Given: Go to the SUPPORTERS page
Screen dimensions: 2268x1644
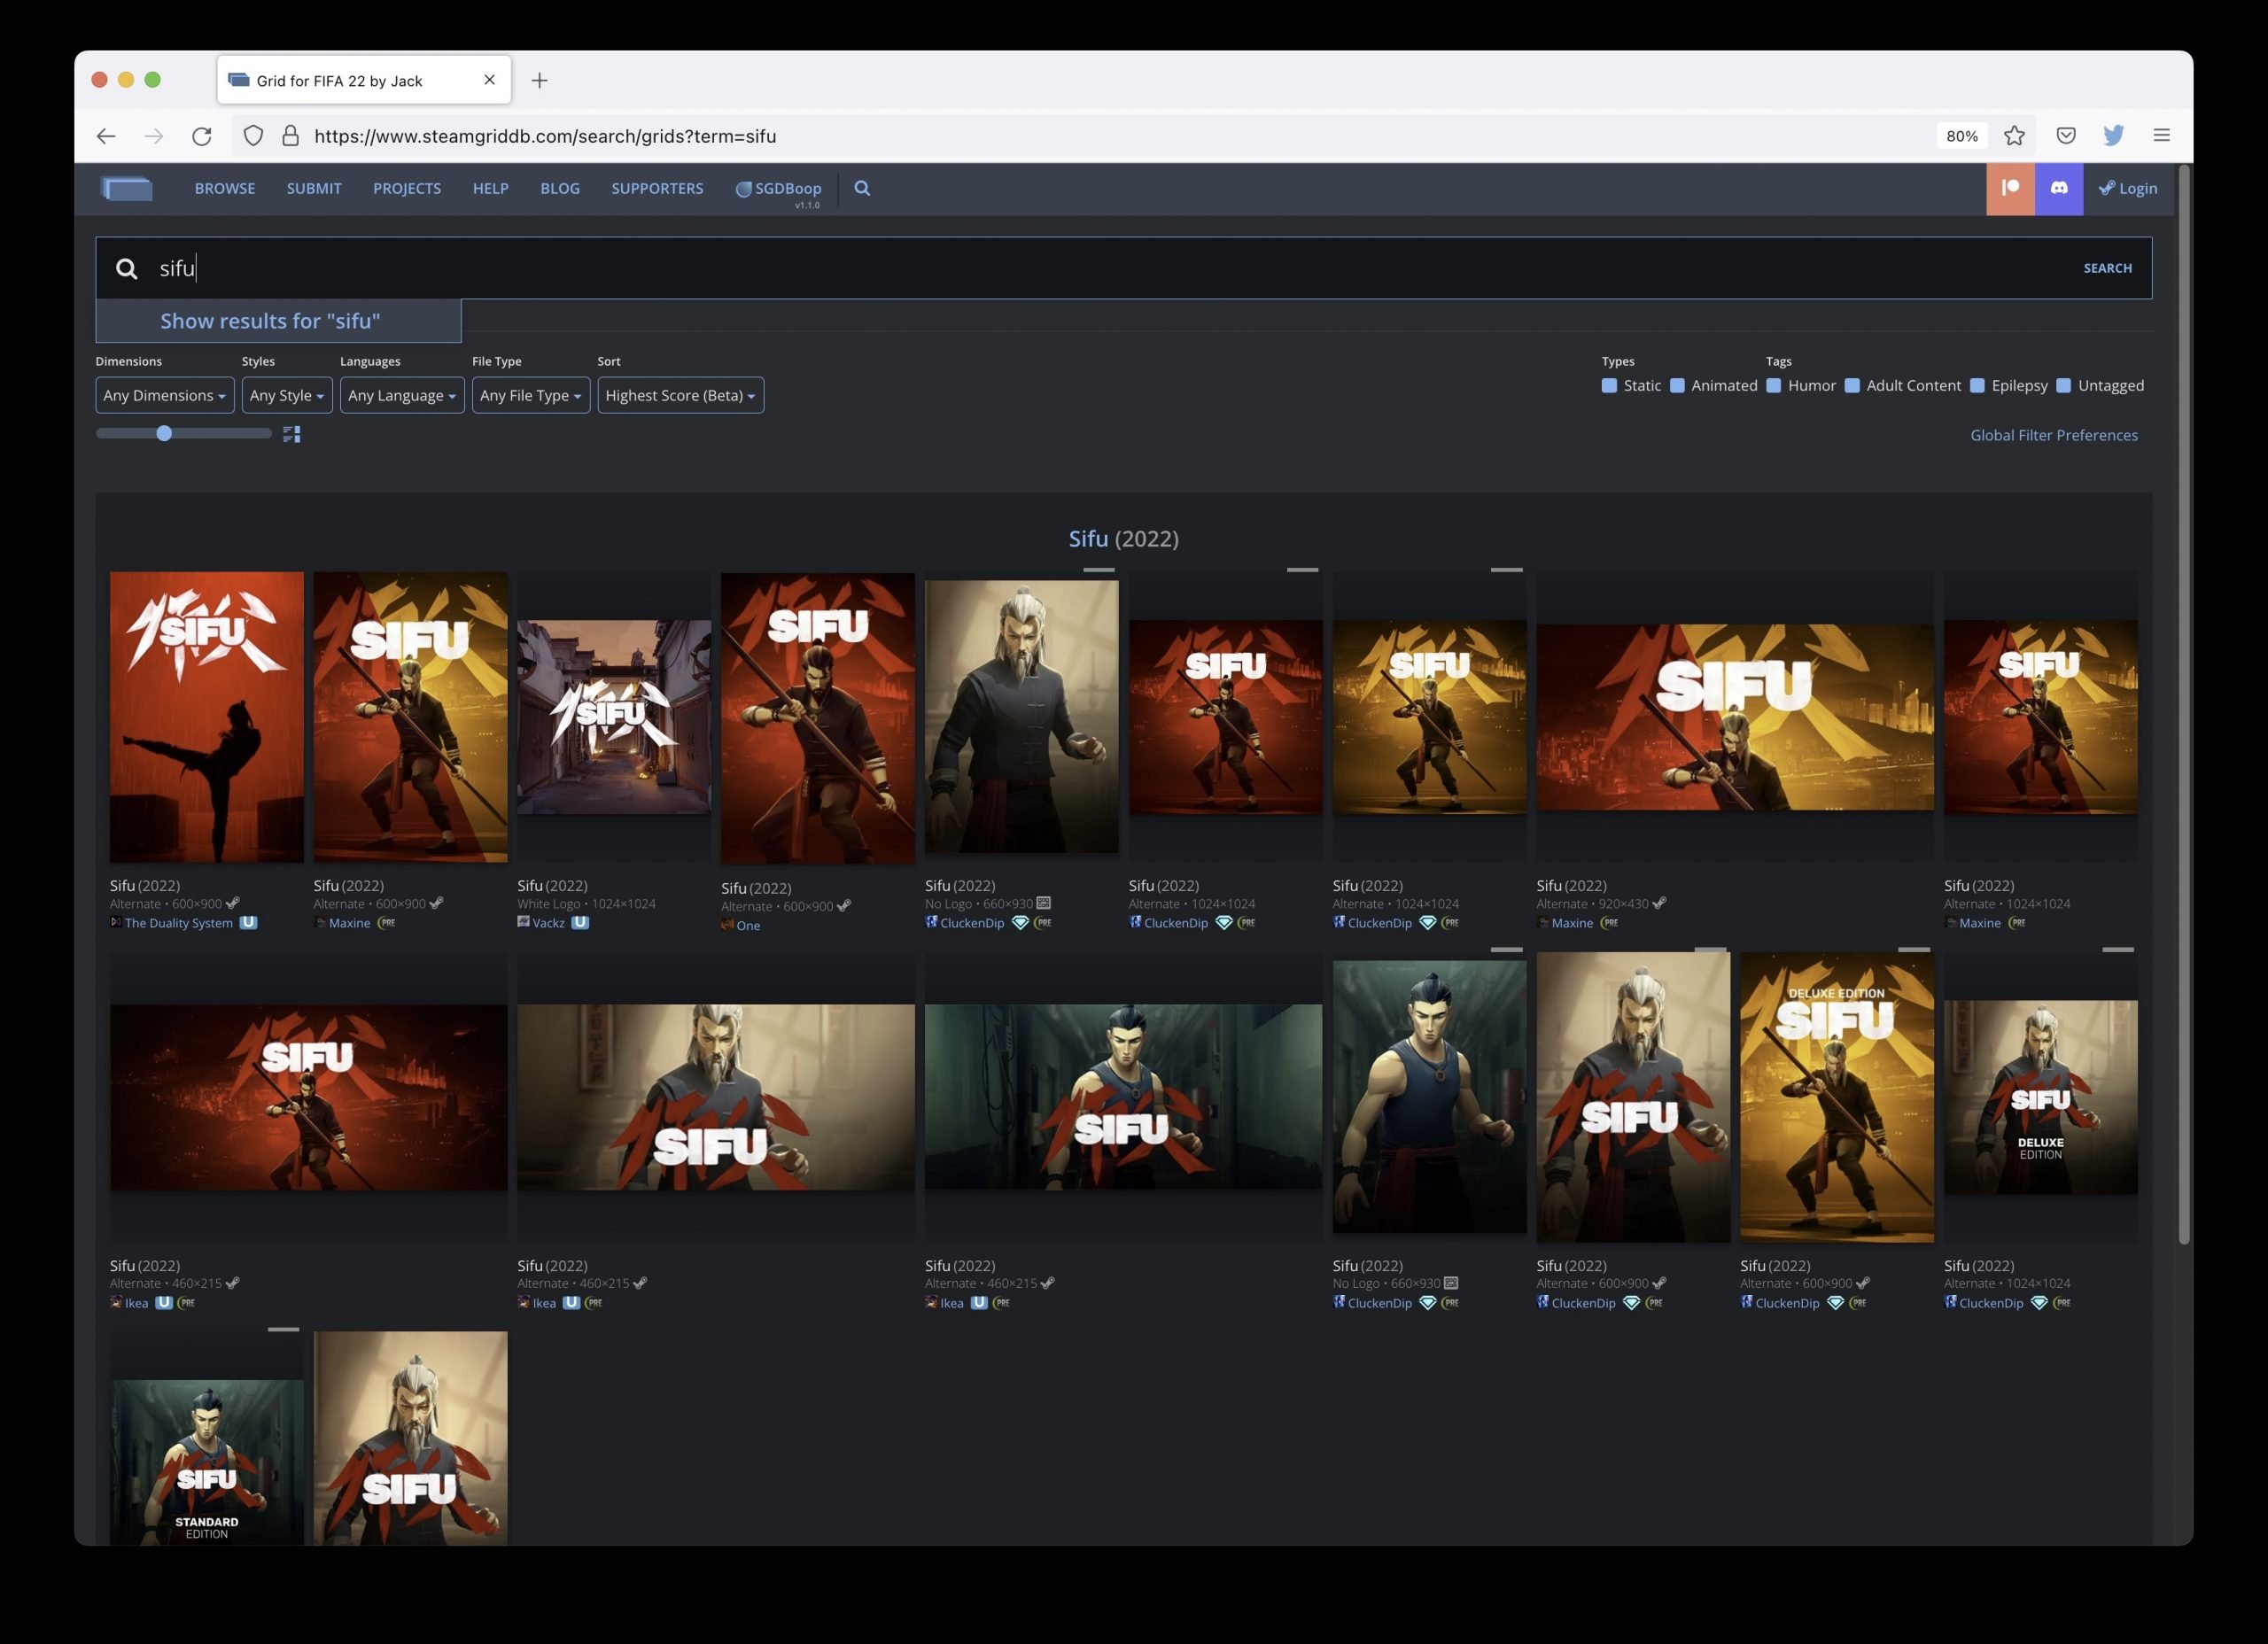Looking at the screenshot, I should coord(657,188).
